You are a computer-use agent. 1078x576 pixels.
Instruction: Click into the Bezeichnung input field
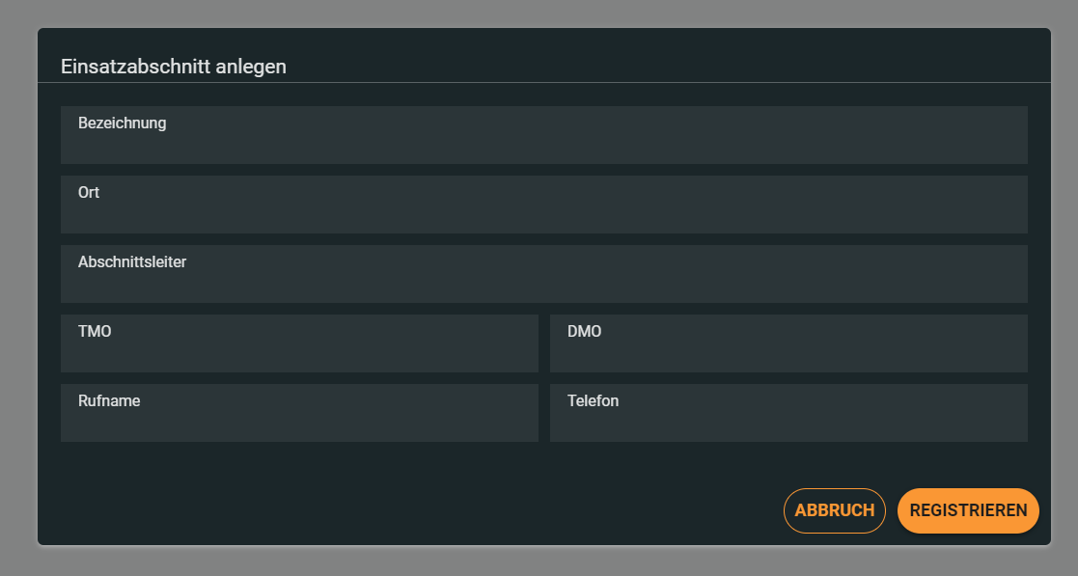[x=543, y=143]
